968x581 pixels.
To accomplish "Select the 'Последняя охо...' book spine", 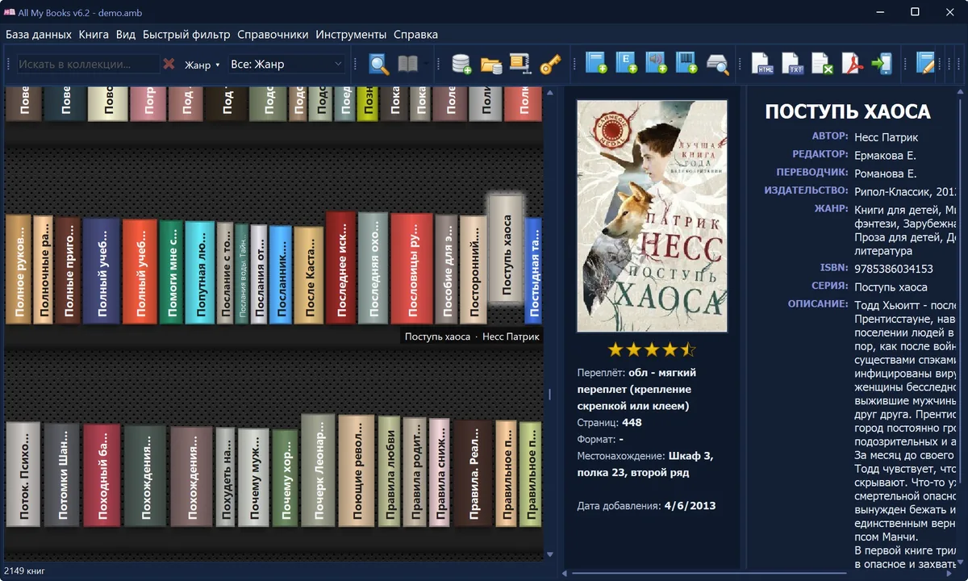I will coord(373,269).
